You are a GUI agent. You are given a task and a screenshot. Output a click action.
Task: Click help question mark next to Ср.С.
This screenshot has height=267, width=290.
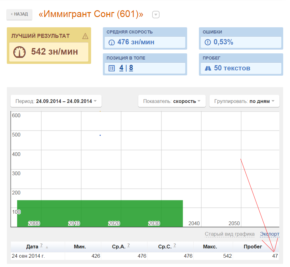pyautogui.click(x=175, y=245)
